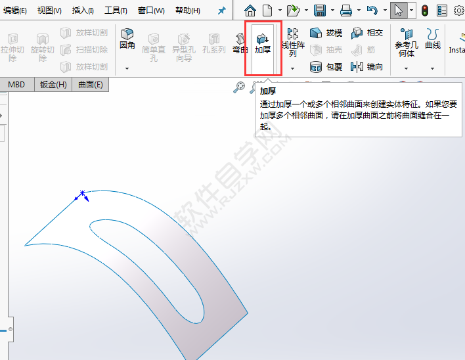Click the Open file icon

point(293,11)
